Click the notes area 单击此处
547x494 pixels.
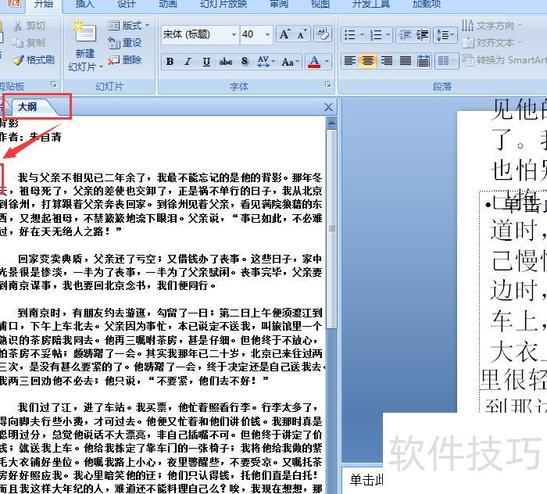(x=366, y=480)
